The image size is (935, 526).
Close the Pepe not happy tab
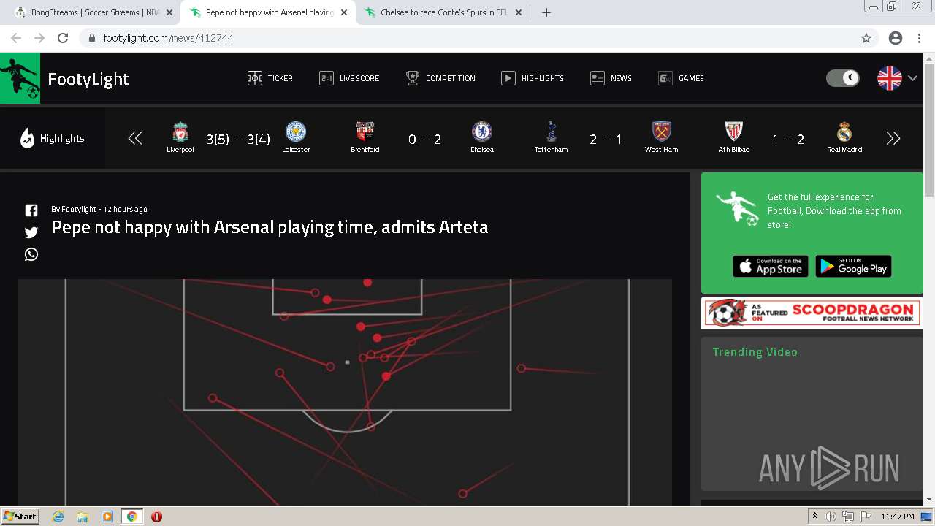click(x=344, y=12)
